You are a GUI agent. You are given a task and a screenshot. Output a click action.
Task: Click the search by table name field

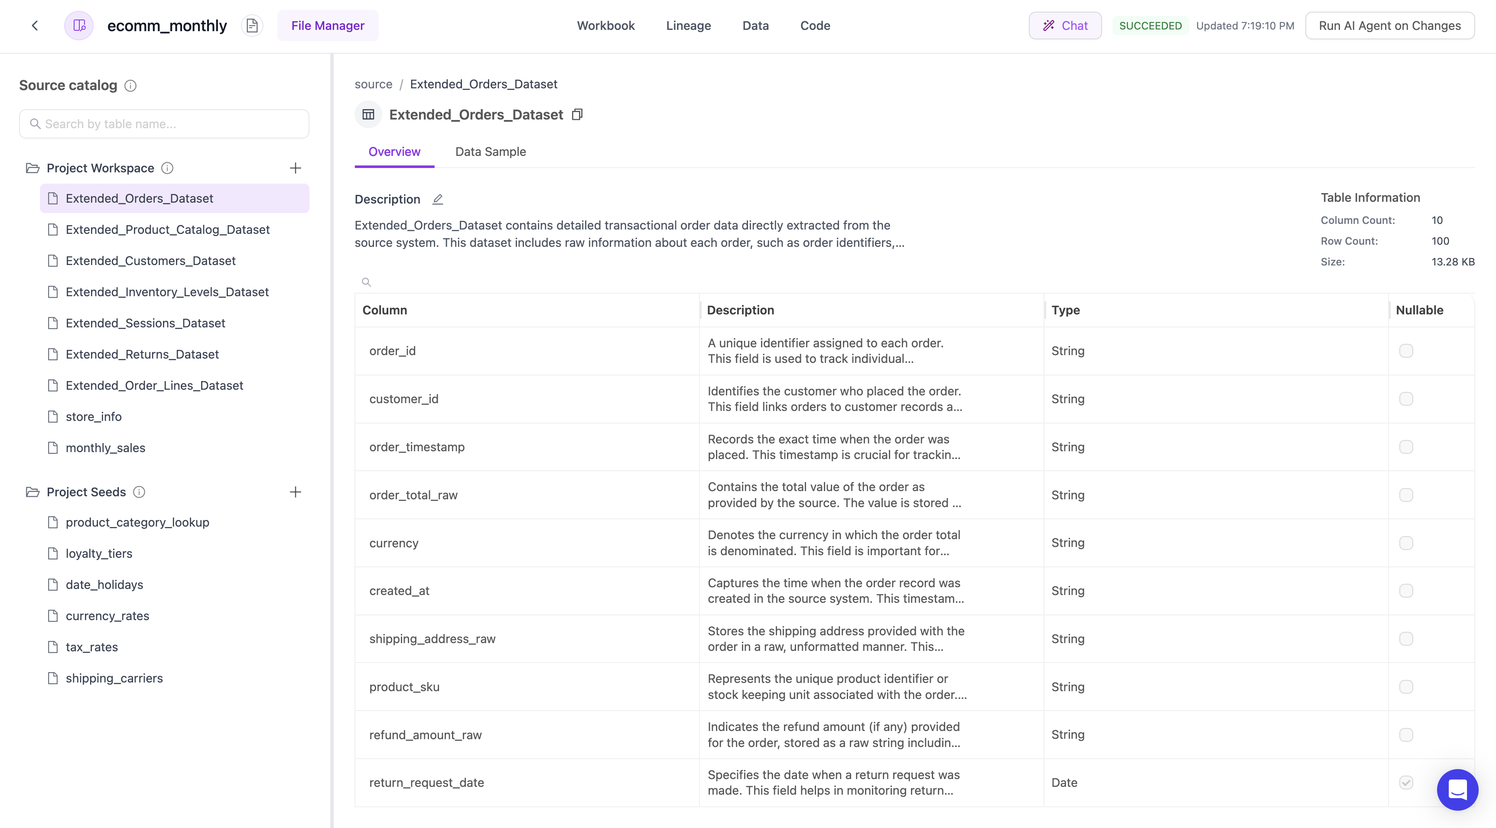click(164, 123)
